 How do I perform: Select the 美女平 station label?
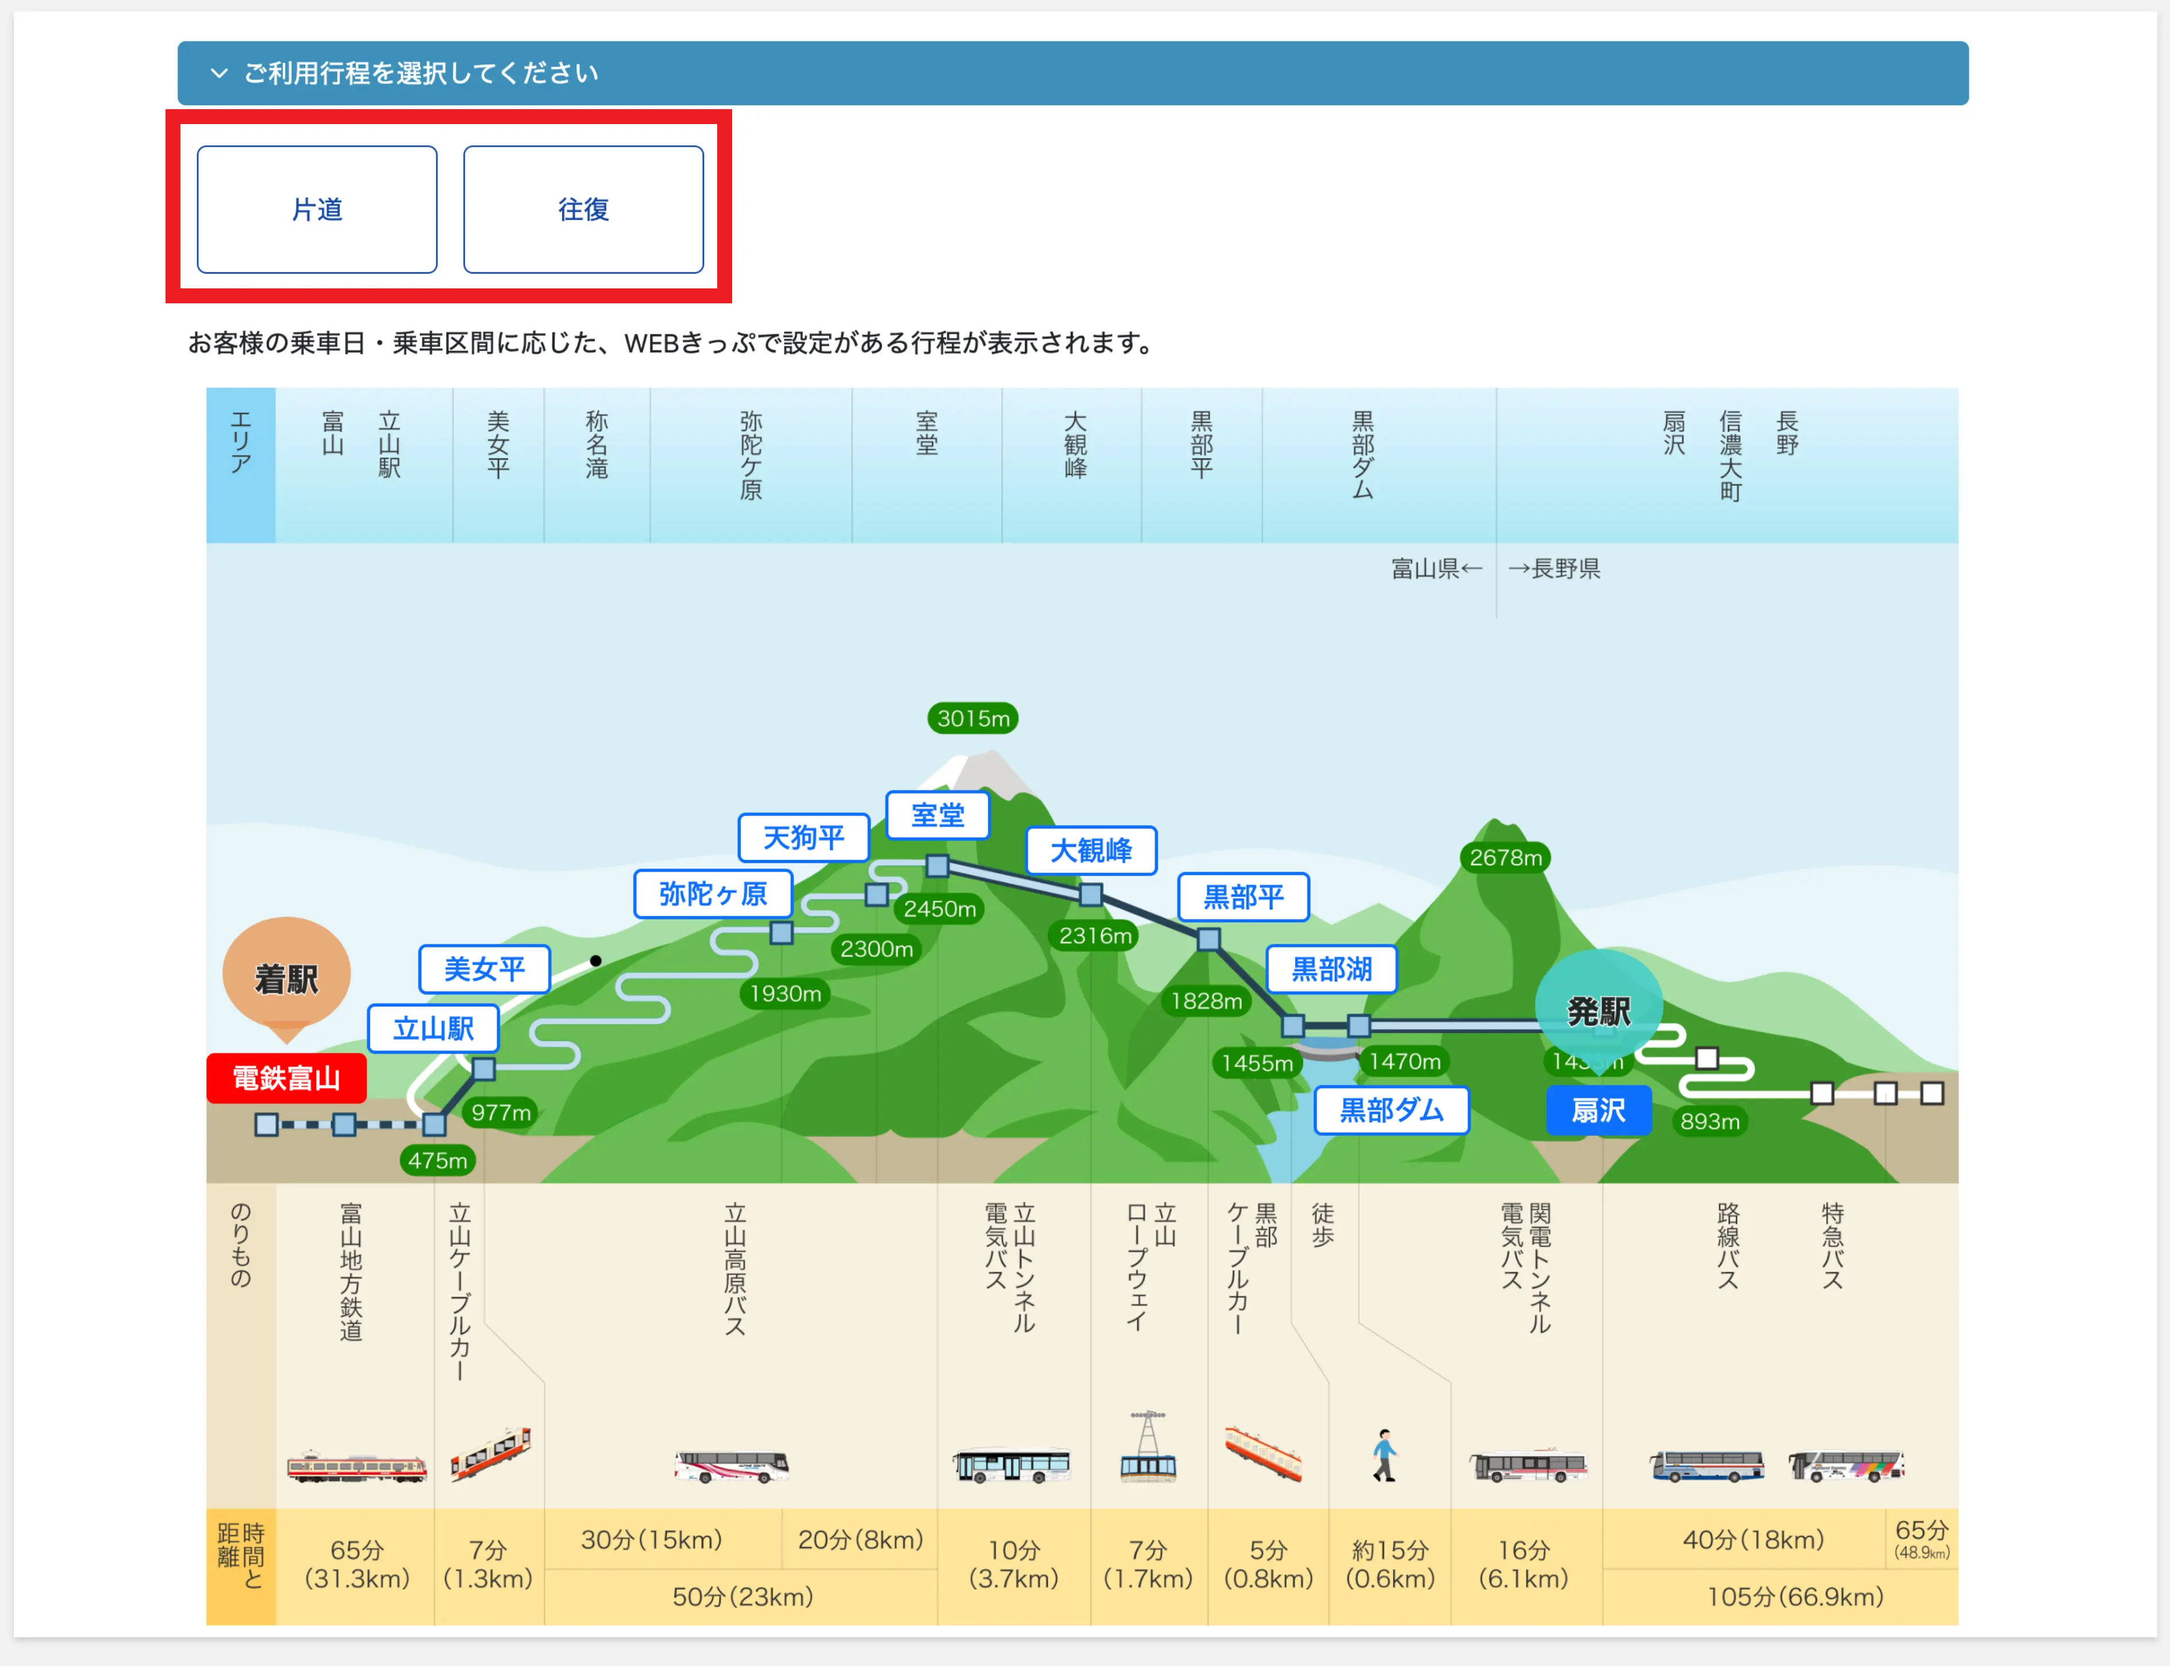484,969
